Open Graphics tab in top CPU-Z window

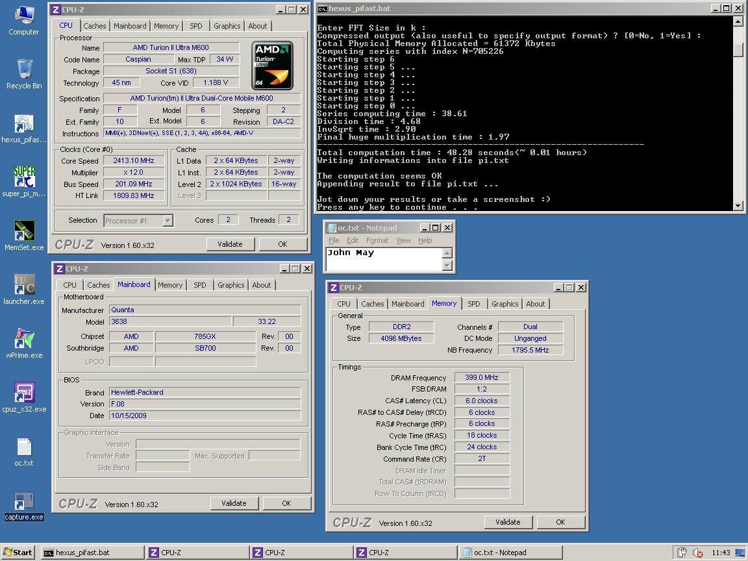coord(227,26)
